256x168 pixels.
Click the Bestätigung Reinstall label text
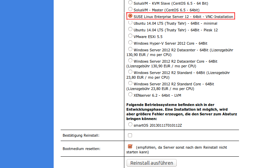tap(81, 136)
